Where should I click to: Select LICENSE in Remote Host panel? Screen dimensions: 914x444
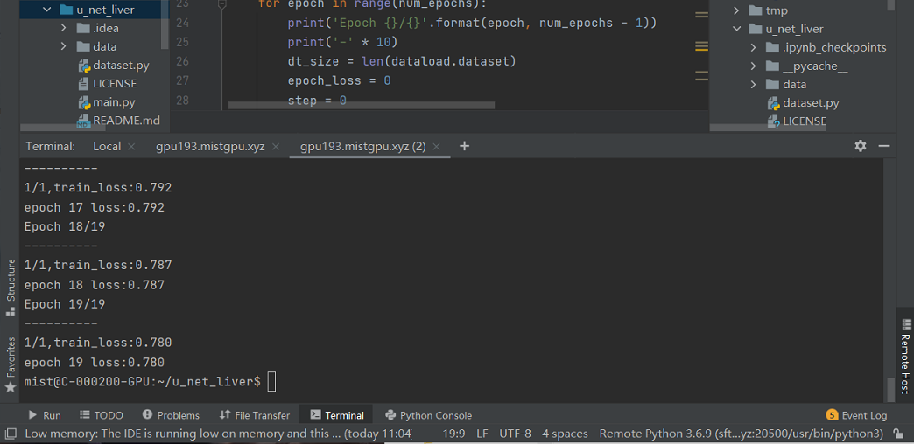pyautogui.click(x=805, y=121)
